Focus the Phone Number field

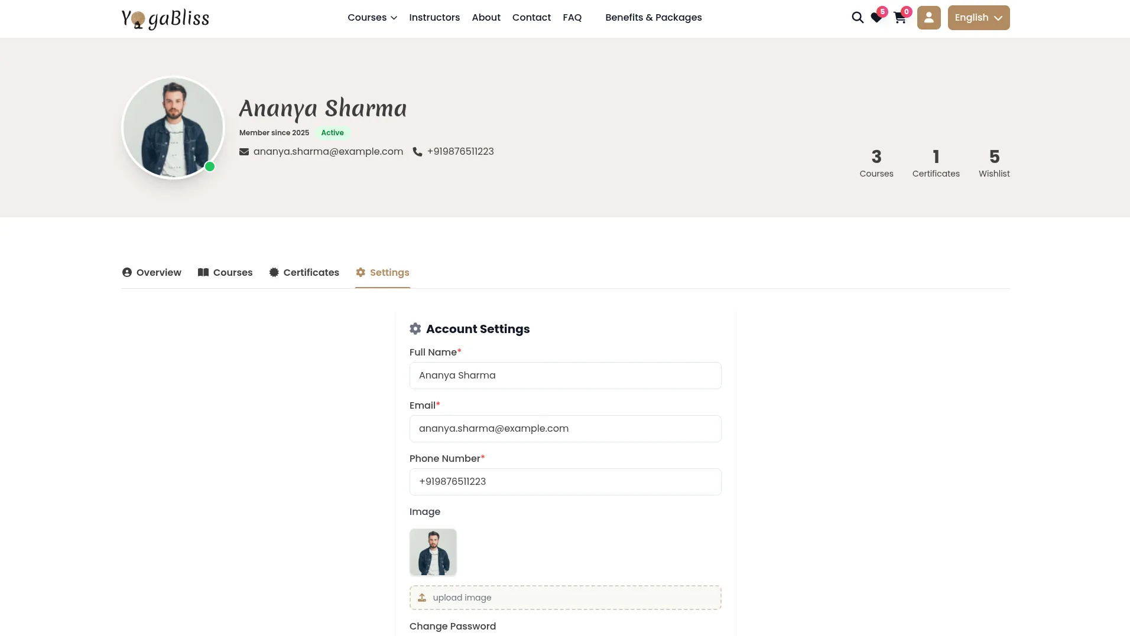pos(565,482)
